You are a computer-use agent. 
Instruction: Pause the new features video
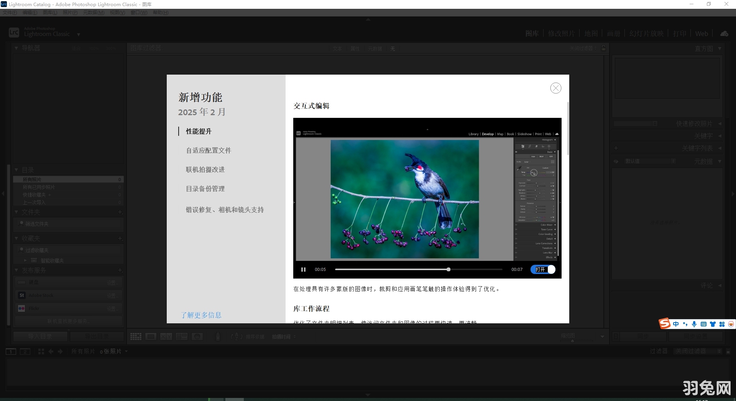click(303, 269)
